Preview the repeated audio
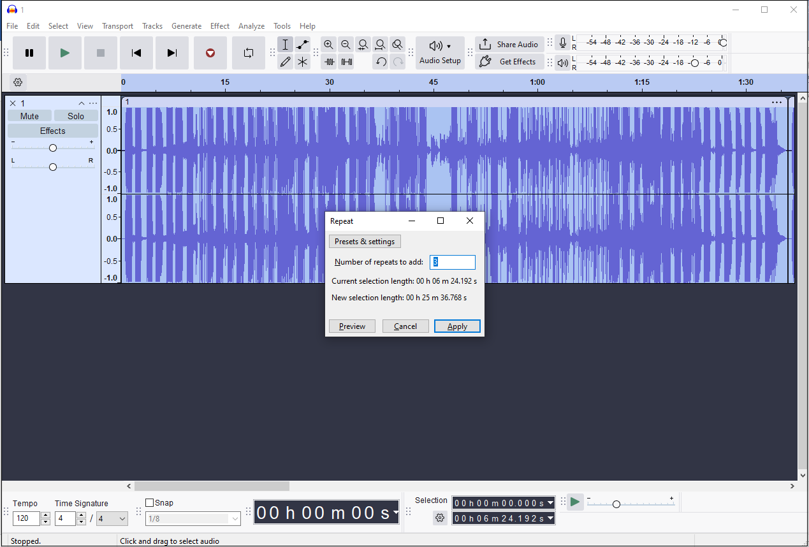Viewport: 809px width, 547px height. pyautogui.click(x=352, y=326)
